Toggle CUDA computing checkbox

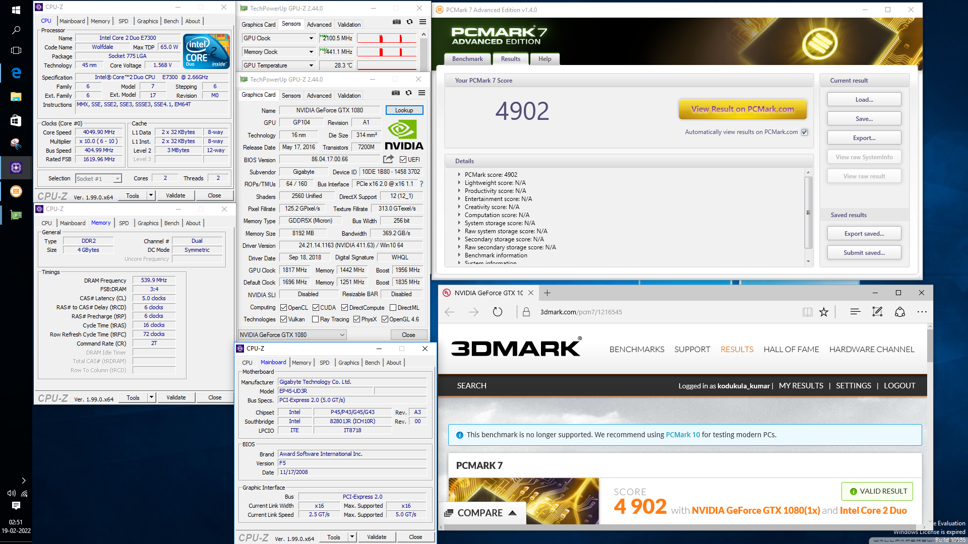point(316,308)
